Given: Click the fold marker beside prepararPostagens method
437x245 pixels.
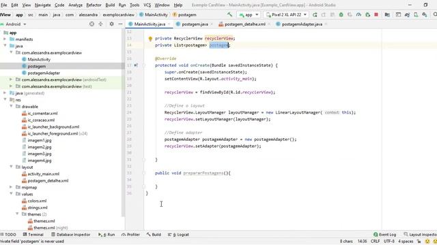Looking at the screenshot, I should coord(144,173).
